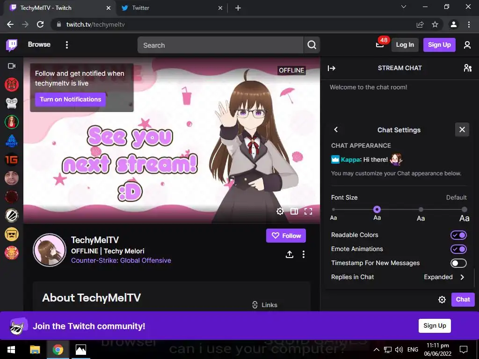
Task: Open the notifications inbox with 48 badge
Action: pyautogui.click(x=380, y=45)
